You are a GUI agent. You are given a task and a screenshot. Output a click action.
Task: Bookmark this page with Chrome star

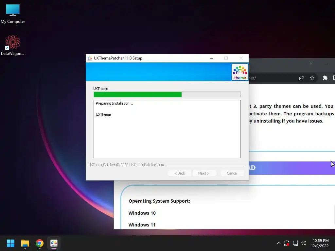pyautogui.click(x=312, y=78)
